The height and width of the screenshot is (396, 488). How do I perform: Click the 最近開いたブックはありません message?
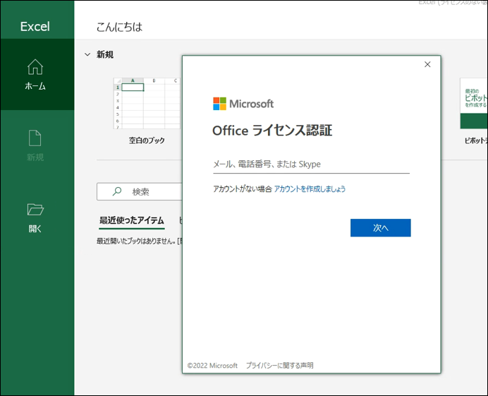(138, 241)
